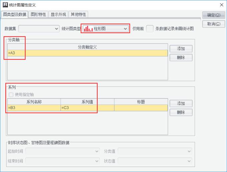The image size is (227, 172).
Task: Click the empty 标题 cell in series row
Action: click(141, 108)
